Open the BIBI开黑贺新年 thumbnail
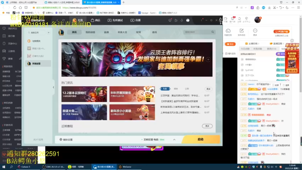This screenshot has width=302, height=170. coord(132,94)
